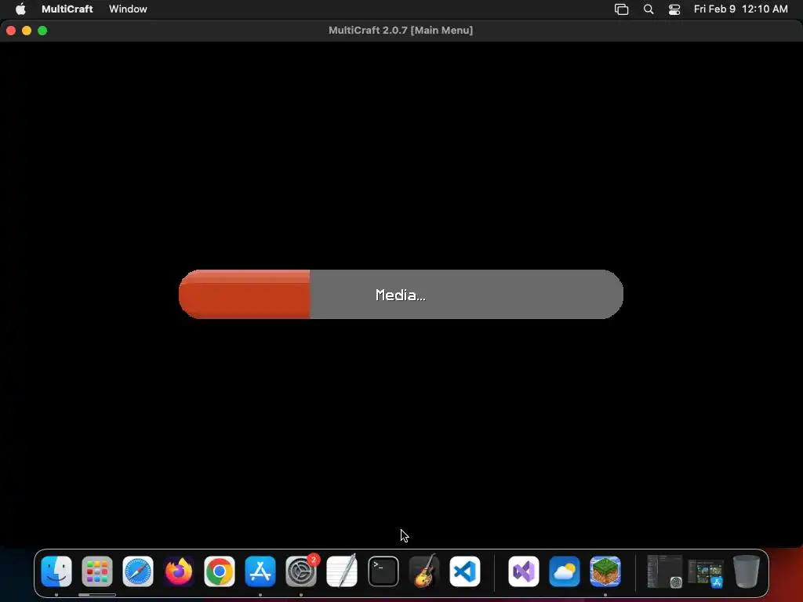Minimize the MultiCraft window
Screen dimensions: 803x602
(27, 31)
